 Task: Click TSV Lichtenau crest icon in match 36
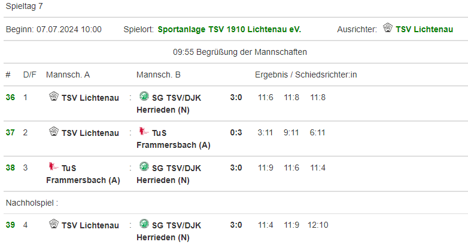click(54, 96)
